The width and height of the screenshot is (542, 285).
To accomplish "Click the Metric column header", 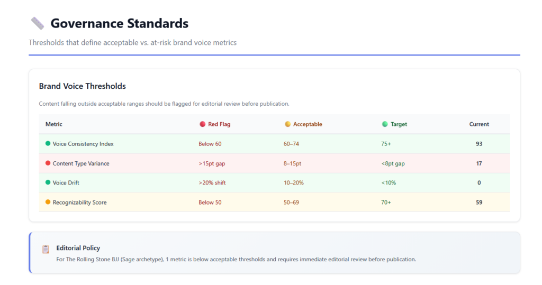I will (53, 124).
